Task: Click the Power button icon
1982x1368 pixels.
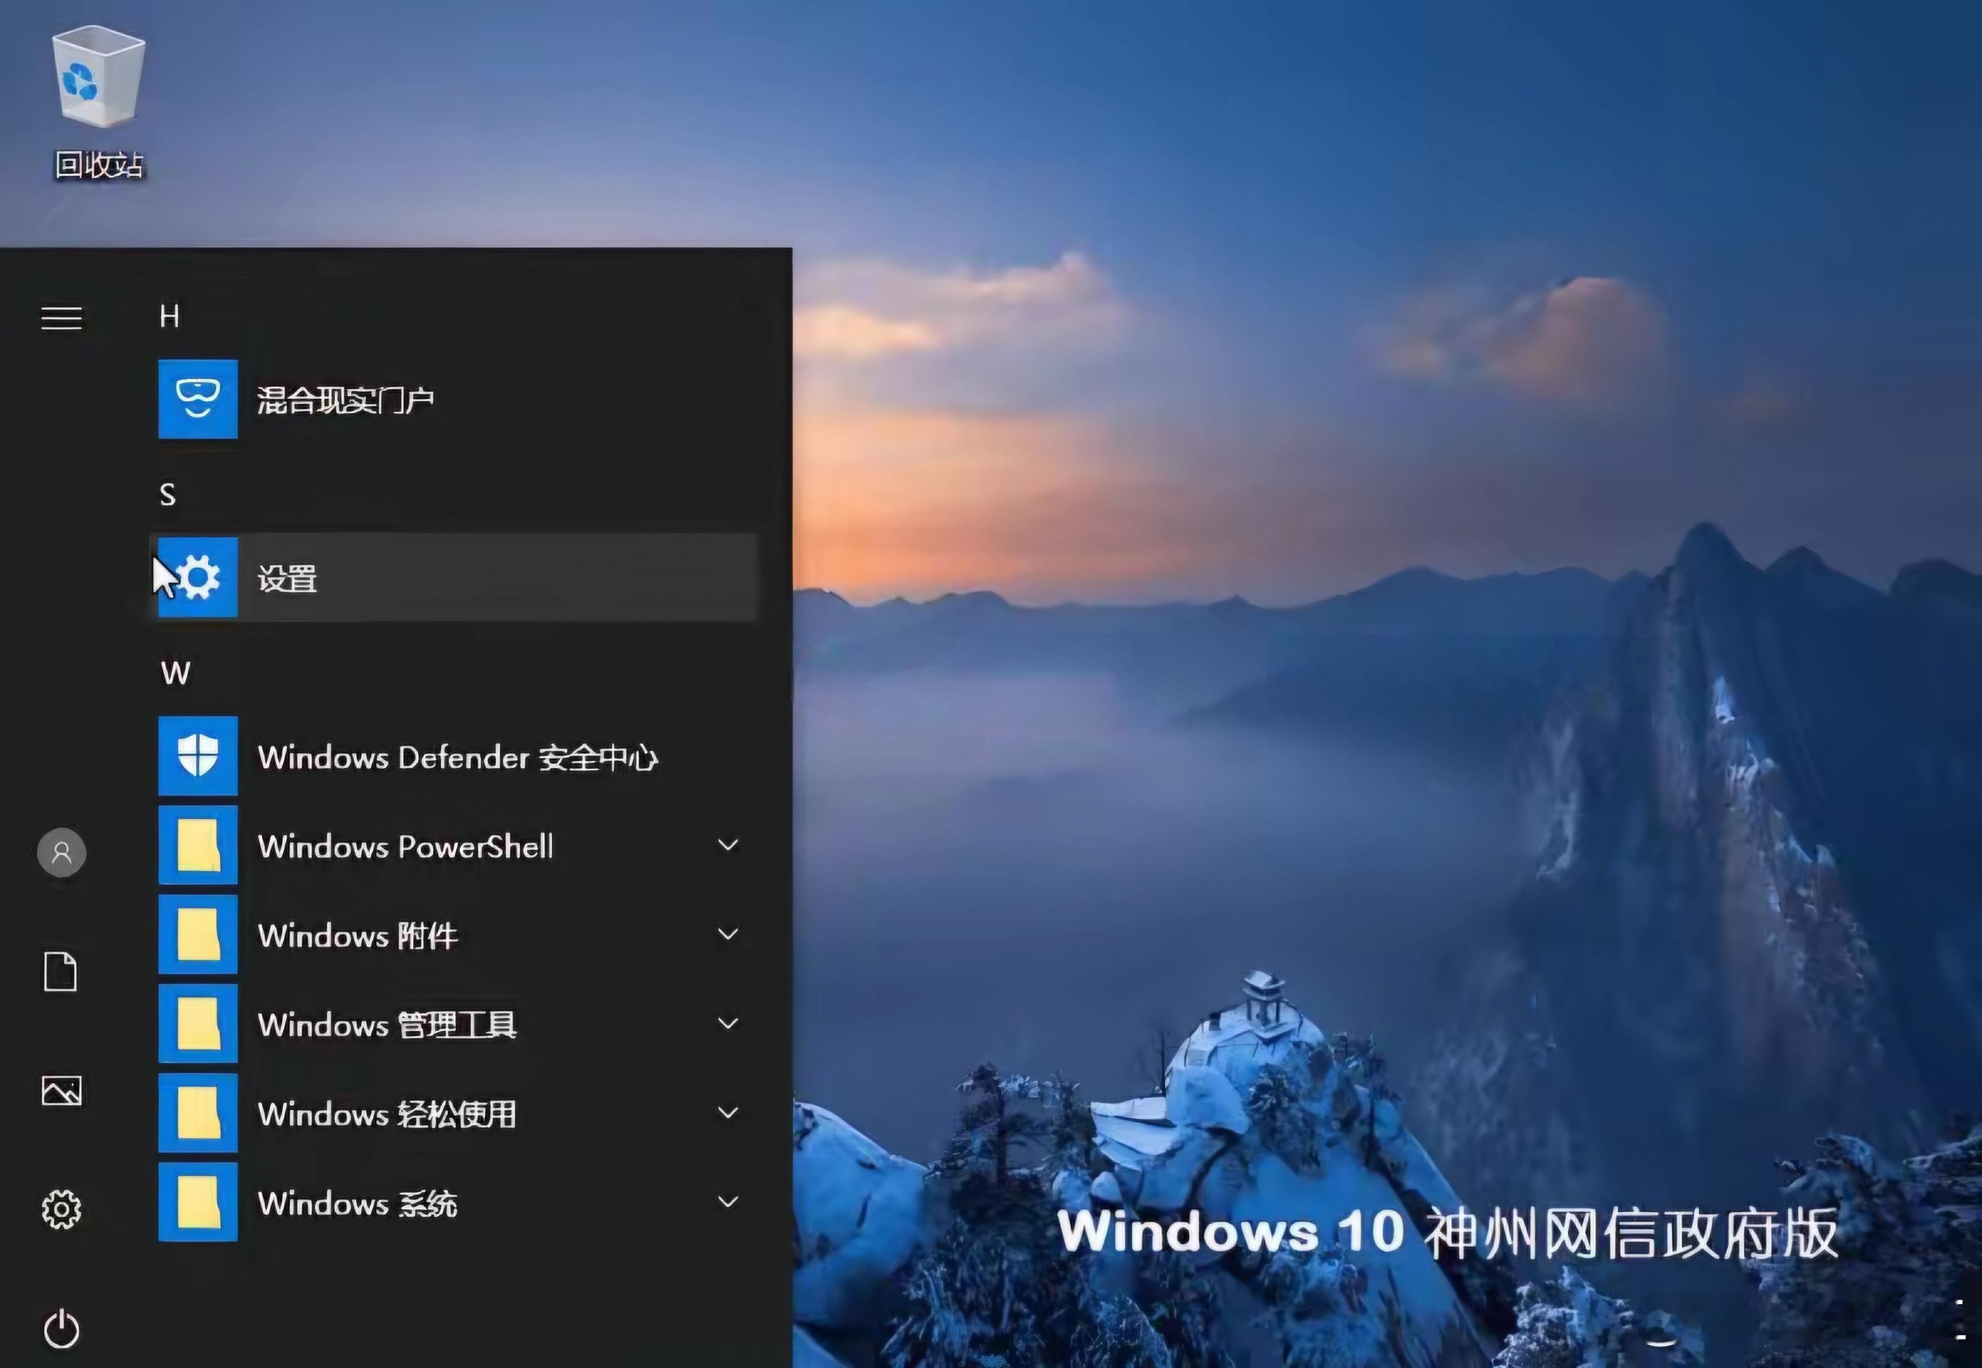Action: pos(62,1330)
